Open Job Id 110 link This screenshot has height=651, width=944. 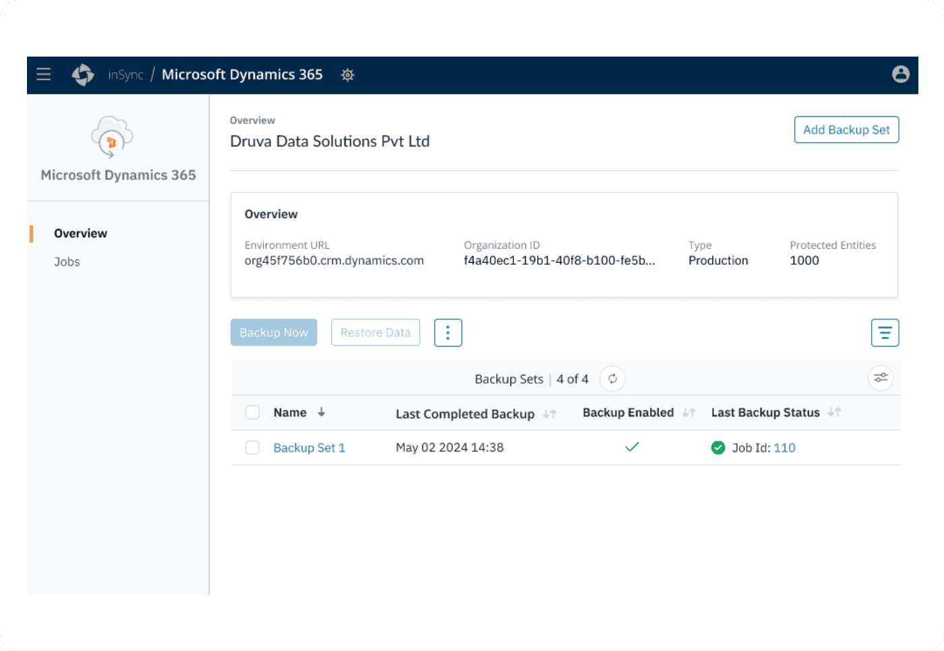pyautogui.click(x=784, y=448)
